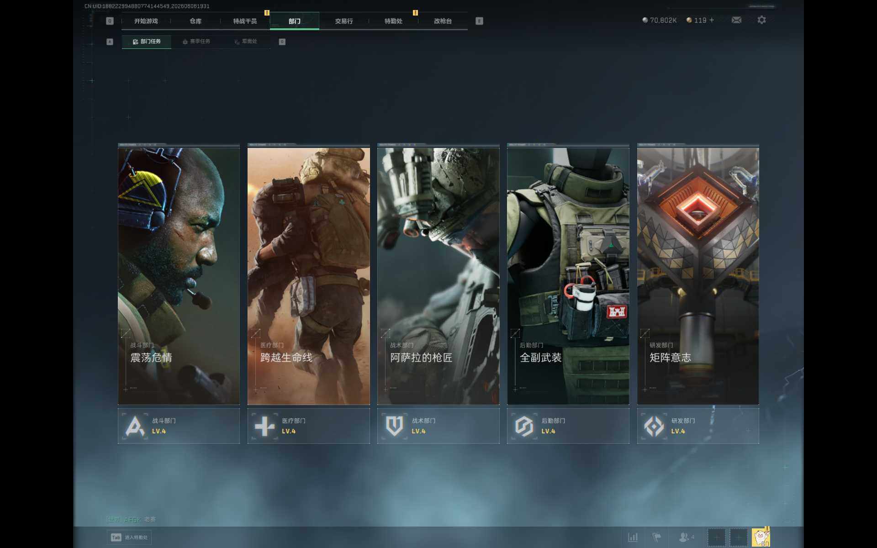Screen dimensions: 877x548
Task: Select the 后勤部门 LV.4 level button
Action: [568, 426]
